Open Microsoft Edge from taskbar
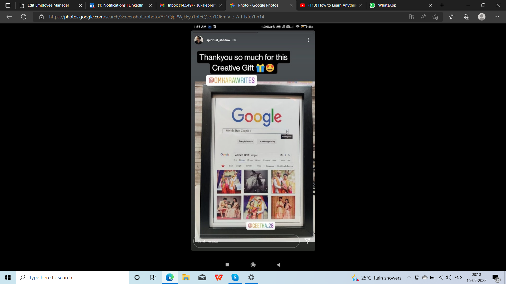Screen dimensions: 506x284 [170, 277]
